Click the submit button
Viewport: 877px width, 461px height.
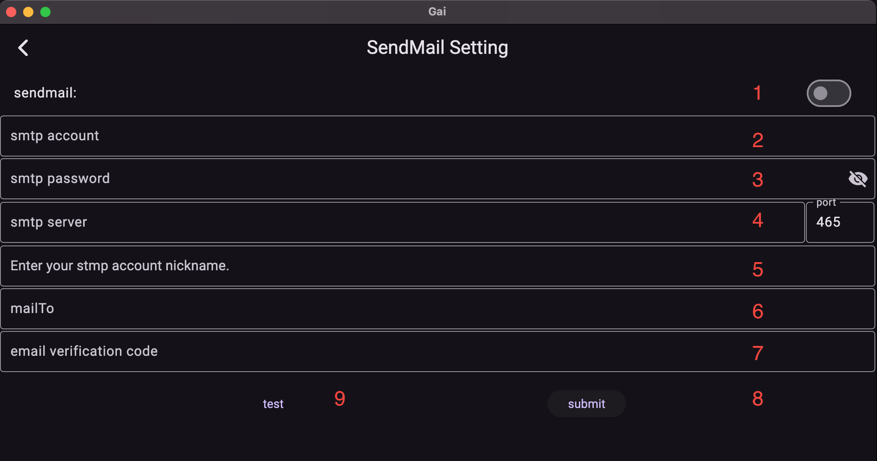[x=586, y=404]
